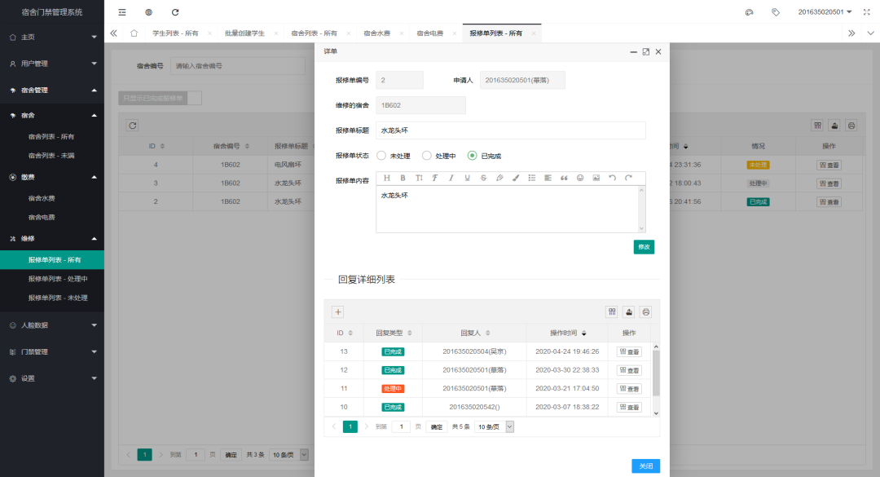This screenshot has width=880, height=477.
Task: Open background list 10条/页 page size
Action: point(288,454)
